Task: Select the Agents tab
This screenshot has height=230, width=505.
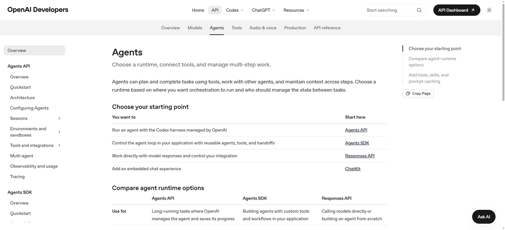Action: pos(217,28)
